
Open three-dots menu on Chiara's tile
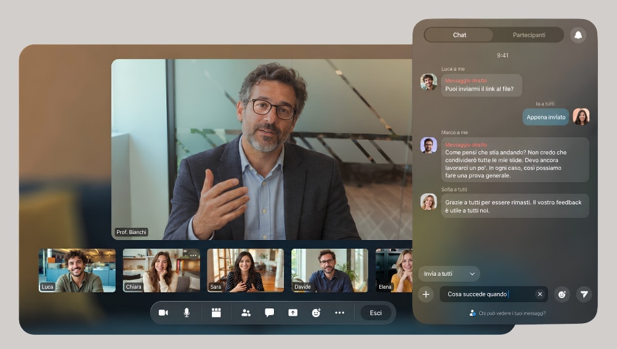(x=193, y=255)
